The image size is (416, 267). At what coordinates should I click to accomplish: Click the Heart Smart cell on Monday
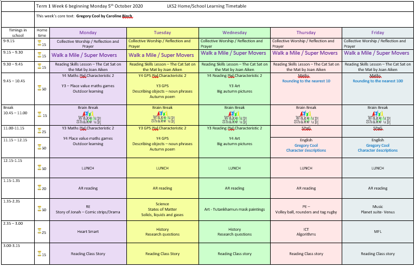[x=88, y=229]
